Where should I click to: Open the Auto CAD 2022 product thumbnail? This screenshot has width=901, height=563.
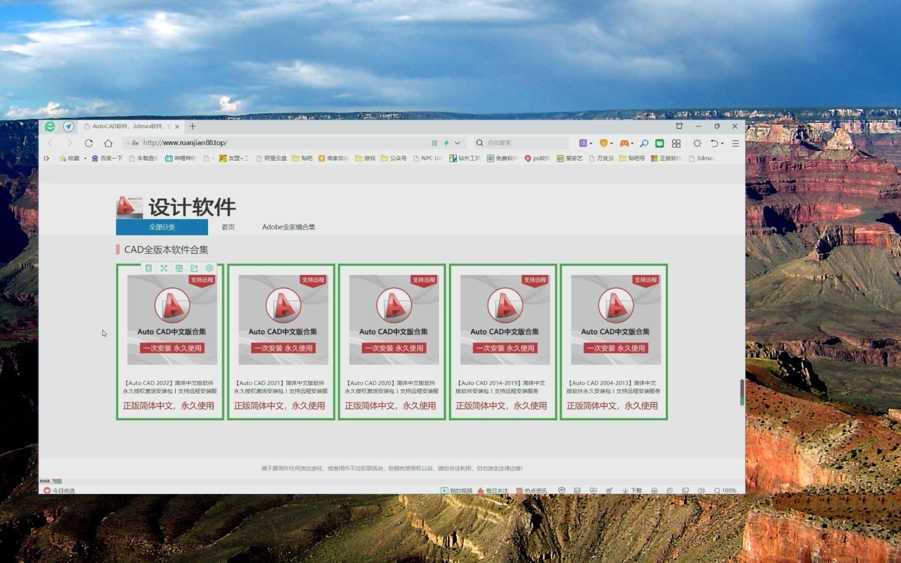(172, 320)
